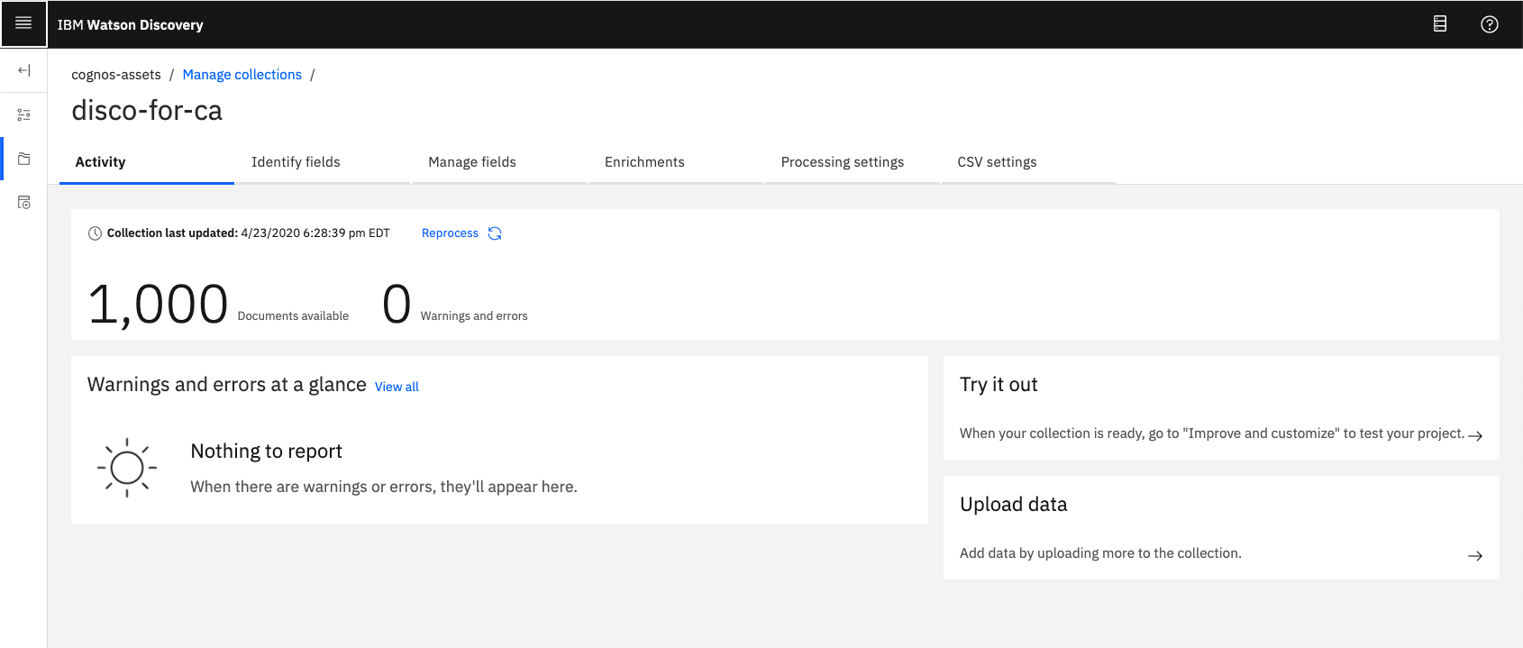Click the arrow in Upload data card
1523x648 pixels.
click(1475, 555)
